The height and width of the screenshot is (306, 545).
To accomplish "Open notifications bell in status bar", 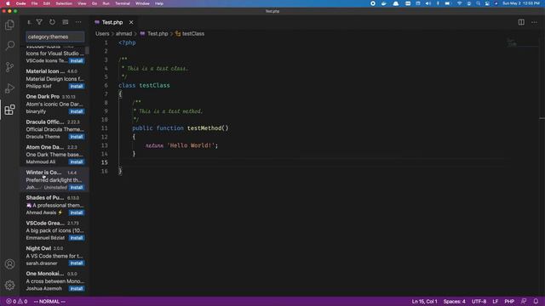I will (536, 302).
